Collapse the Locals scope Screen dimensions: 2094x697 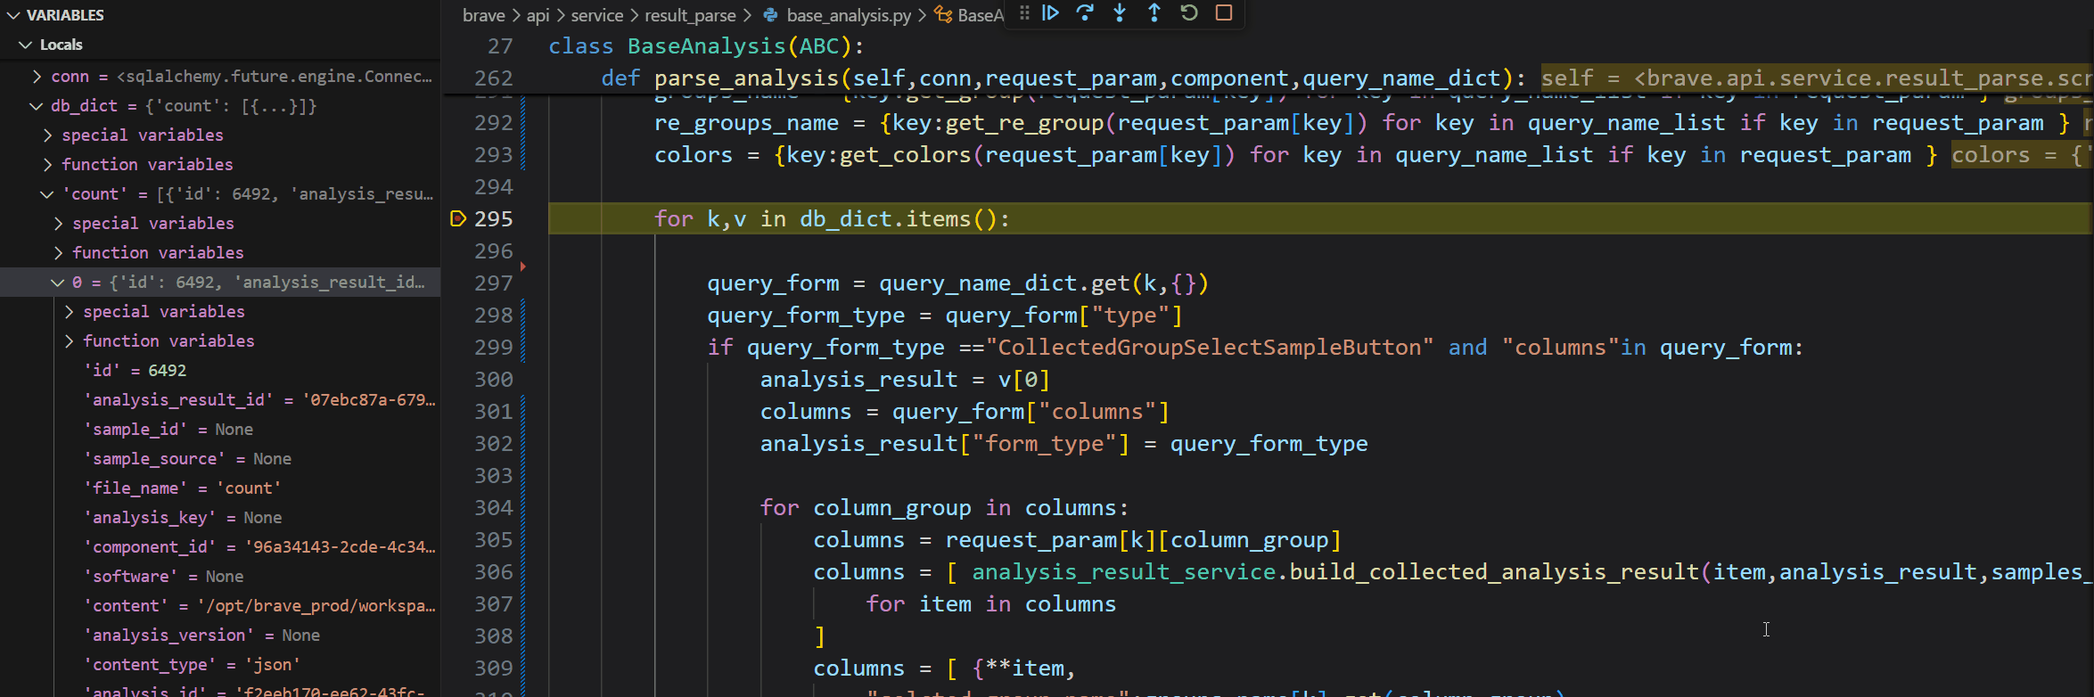26,45
